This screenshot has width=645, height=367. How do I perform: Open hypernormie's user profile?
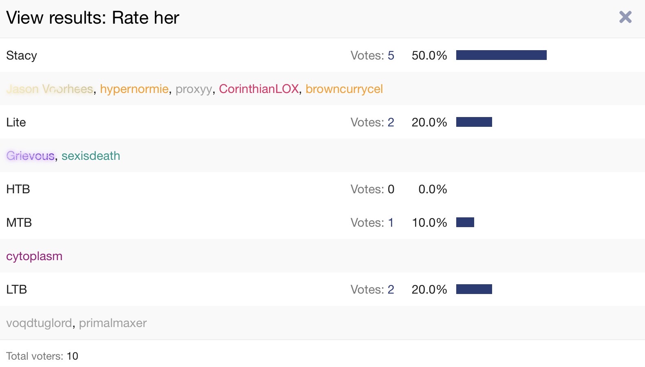pos(134,89)
